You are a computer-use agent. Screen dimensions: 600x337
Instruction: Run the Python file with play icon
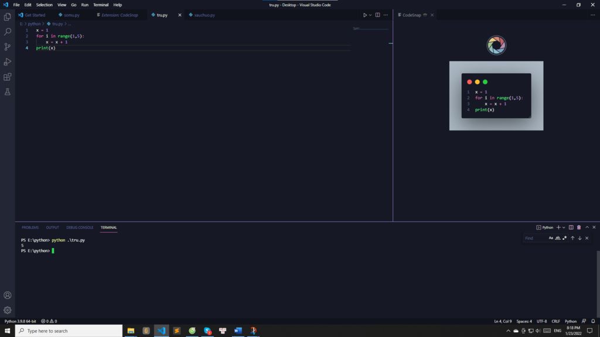coord(364,15)
